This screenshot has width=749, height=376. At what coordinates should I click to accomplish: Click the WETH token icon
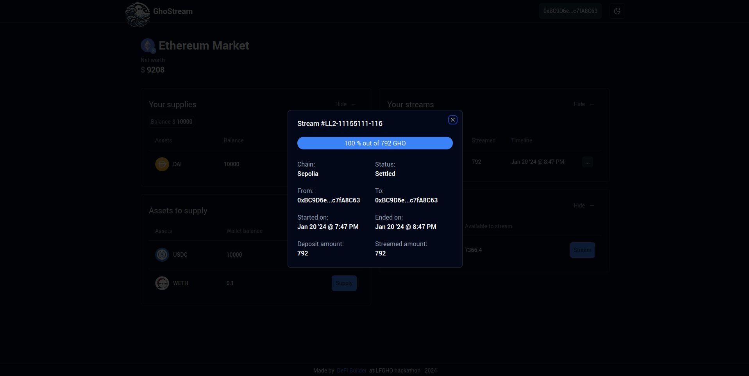coord(162,283)
